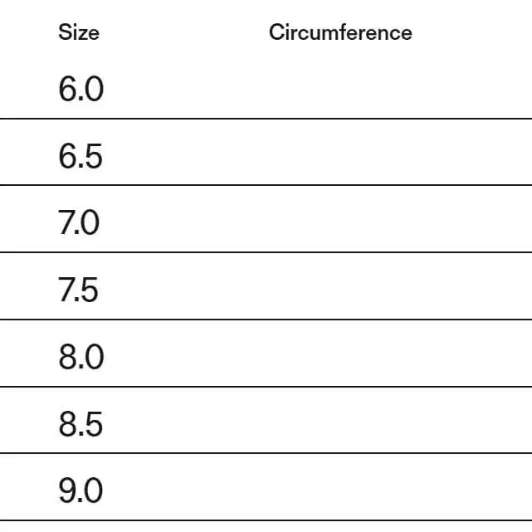Click the divider line below the 6.0 row

266,119
